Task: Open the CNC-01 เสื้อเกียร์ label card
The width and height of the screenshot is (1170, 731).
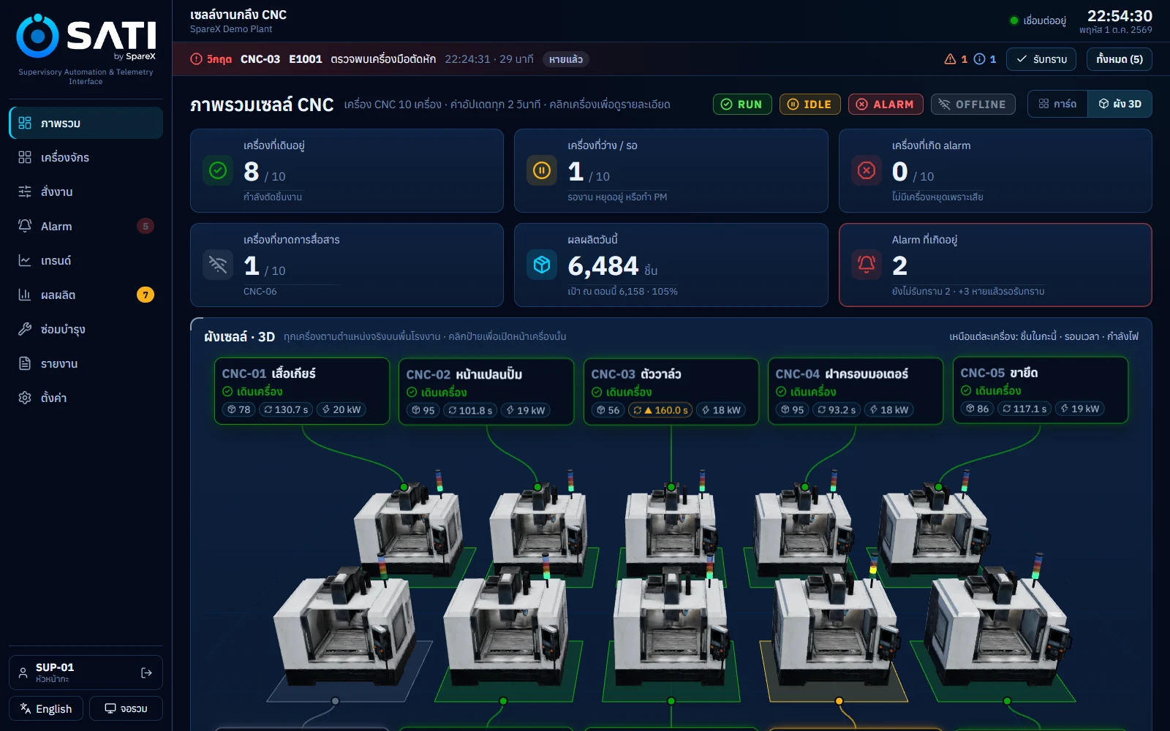Action: pos(302,391)
